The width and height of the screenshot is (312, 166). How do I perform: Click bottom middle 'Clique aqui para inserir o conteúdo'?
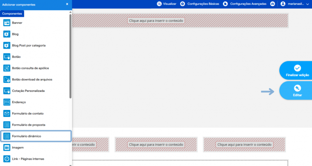tap(156, 145)
